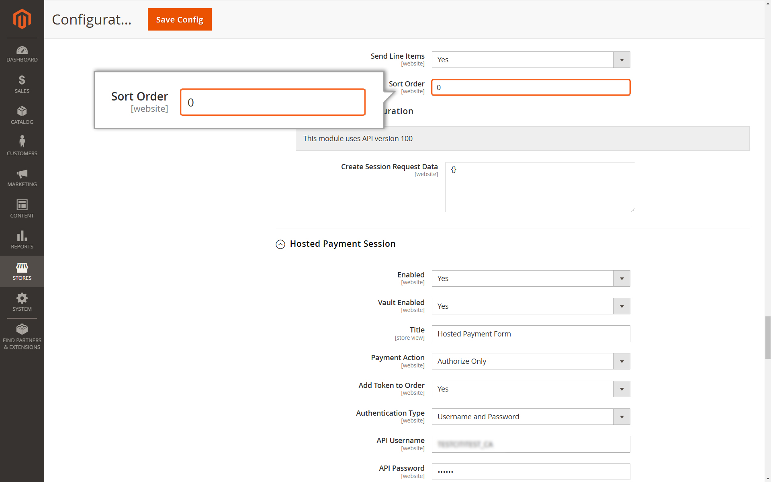Open the Vault Enabled dropdown

pyautogui.click(x=531, y=306)
